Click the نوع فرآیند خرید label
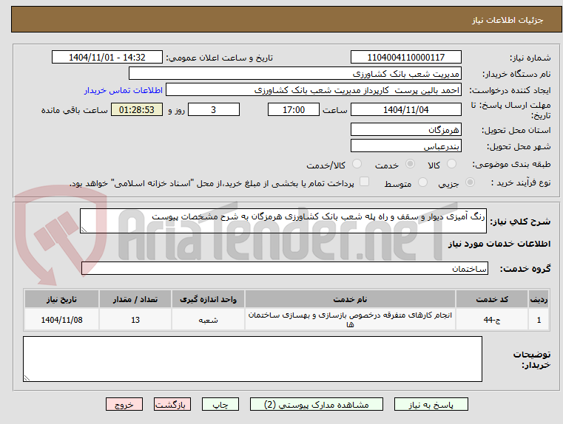Viewport: 563px width, 424px height. point(521,182)
